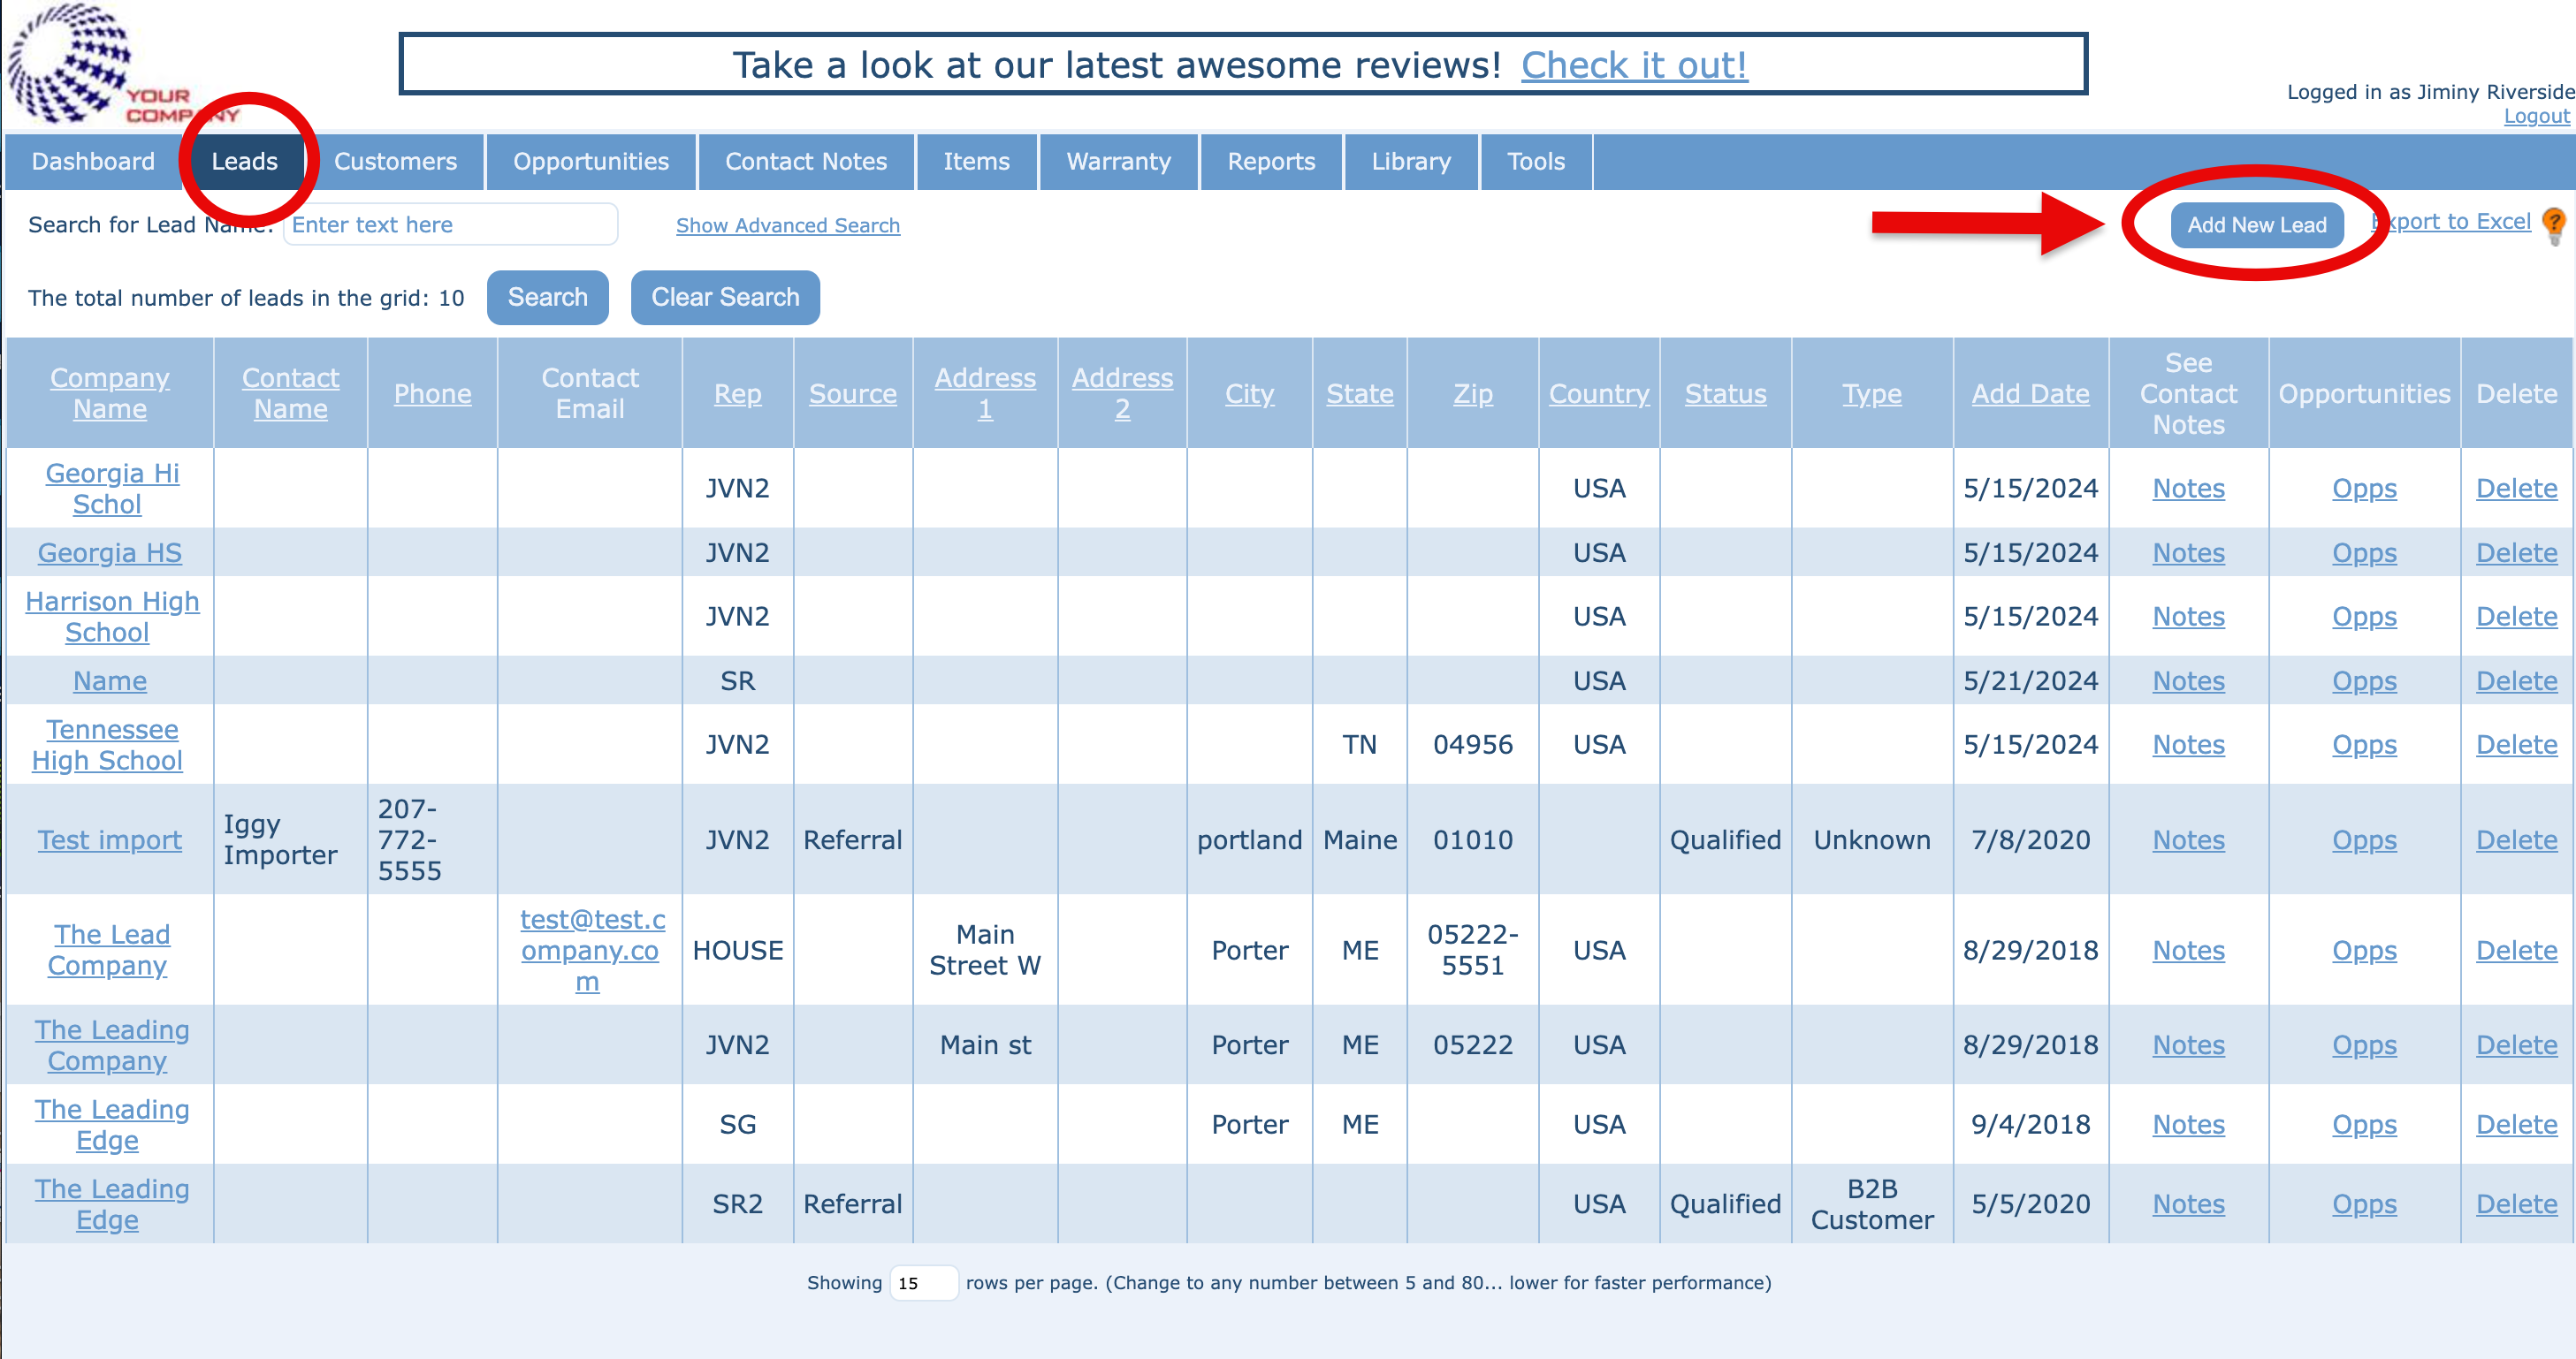
Task: Click the Logout link
Action: [x=2535, y=117]
